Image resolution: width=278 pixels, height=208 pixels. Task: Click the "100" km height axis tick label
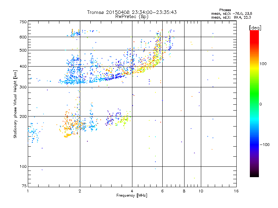(23, 167)
